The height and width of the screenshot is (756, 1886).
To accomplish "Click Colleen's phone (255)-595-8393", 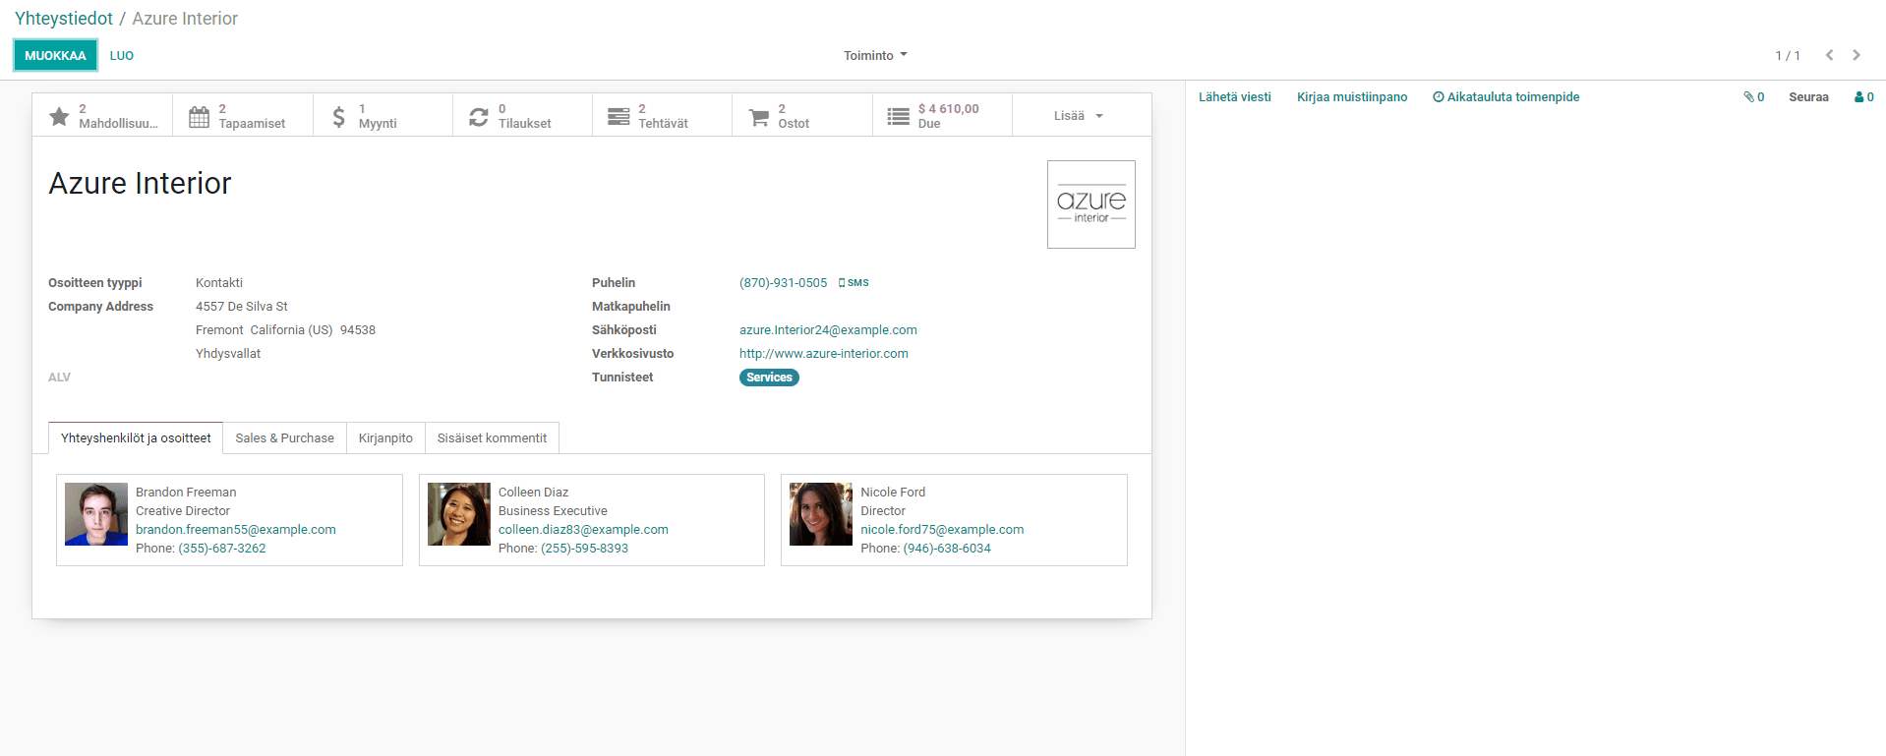I will [x=584, y=549].
